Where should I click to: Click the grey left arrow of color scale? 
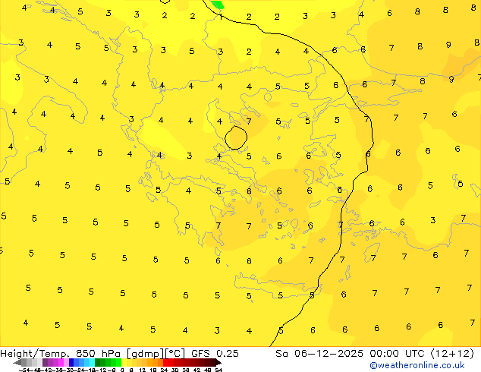click(x=17, y=362)
